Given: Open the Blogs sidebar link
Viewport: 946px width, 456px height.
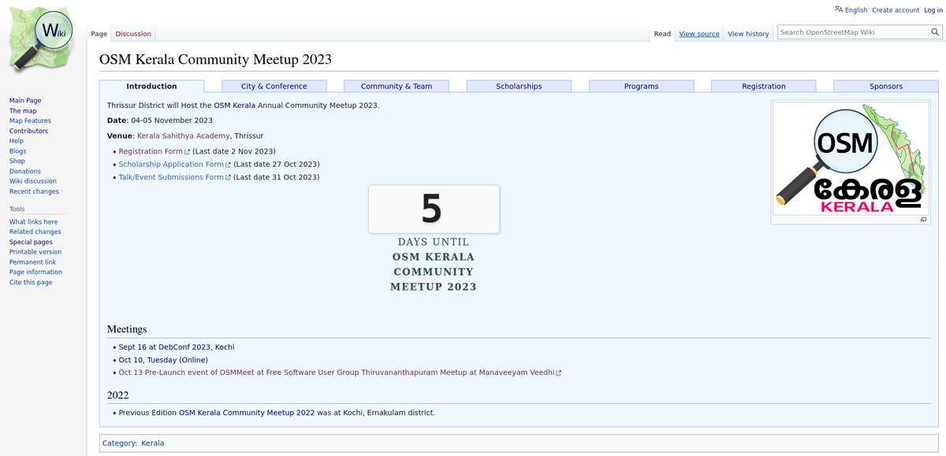Looking at the screenshot, I should (17, 151).
